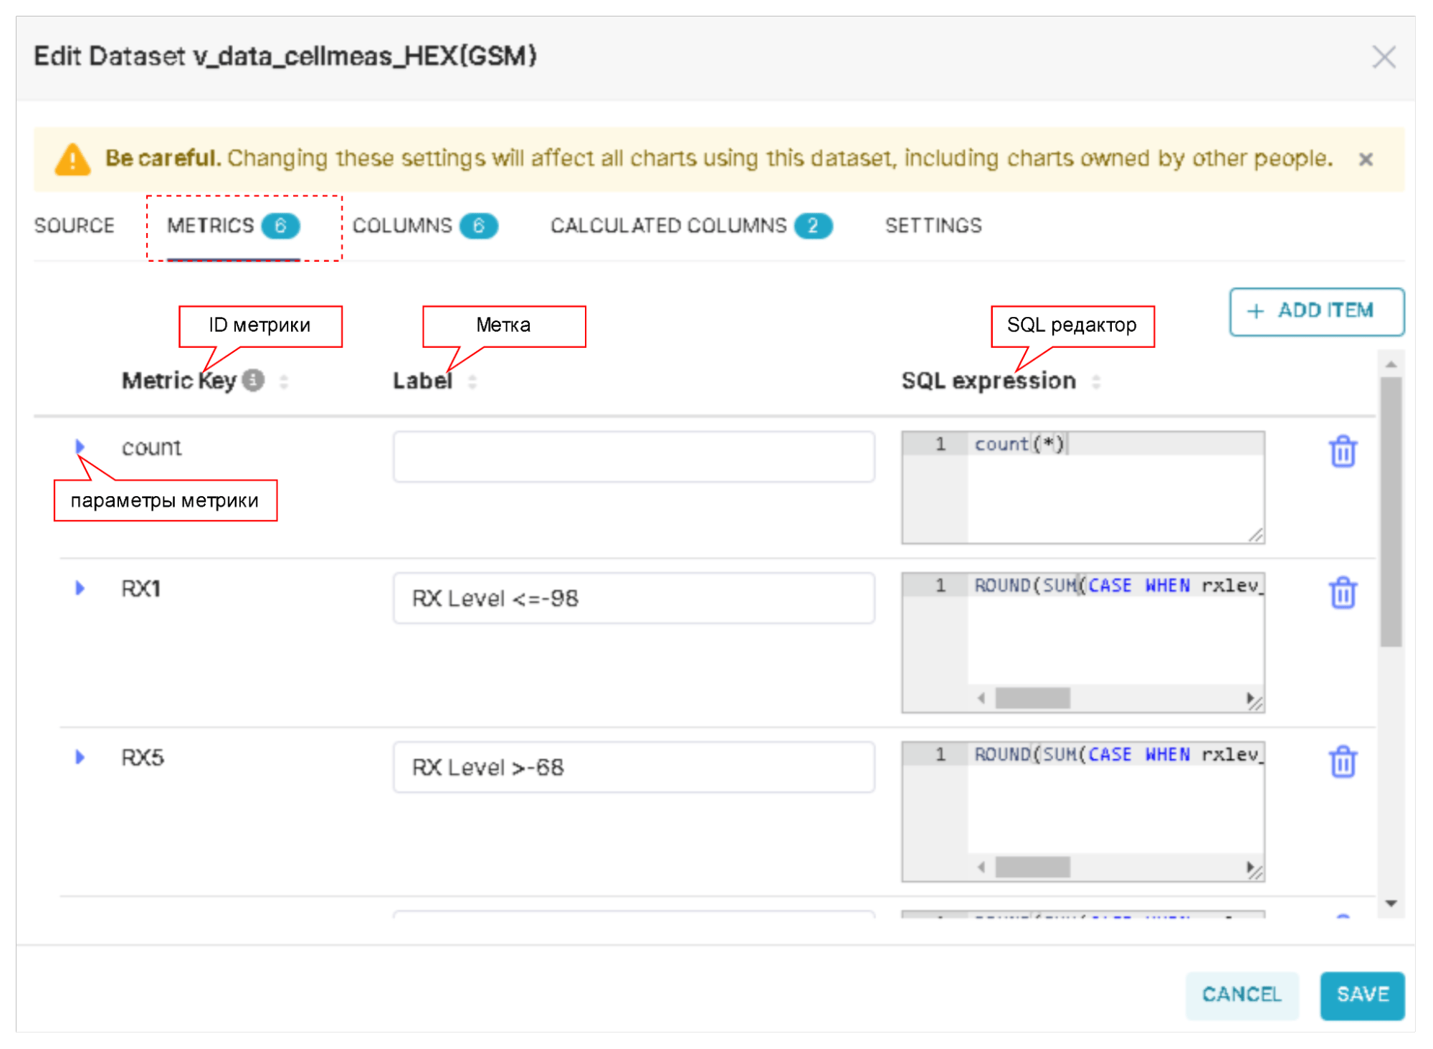Viewport: 1433px width, 1049px height.
Task: Expand the RX5 metric row
Action: pos(80,757)
